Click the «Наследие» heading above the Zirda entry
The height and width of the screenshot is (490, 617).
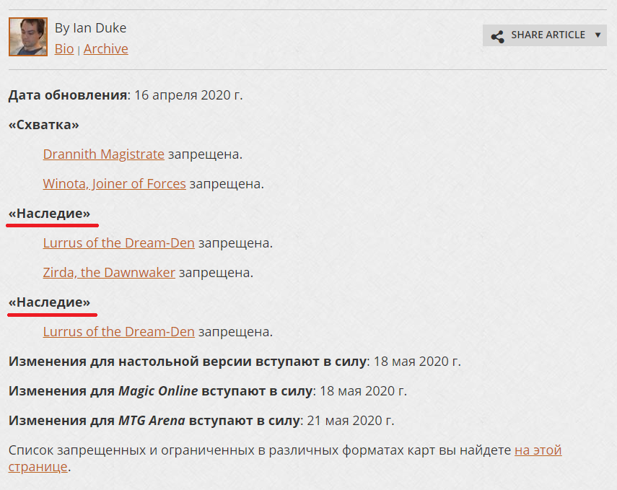49,214
